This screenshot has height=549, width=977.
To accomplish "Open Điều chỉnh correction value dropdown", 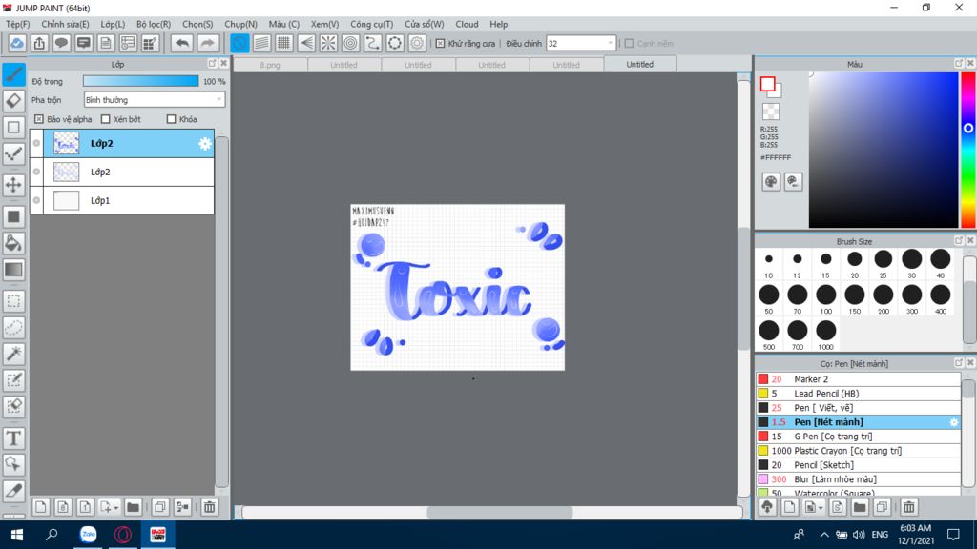I will 581,44.
